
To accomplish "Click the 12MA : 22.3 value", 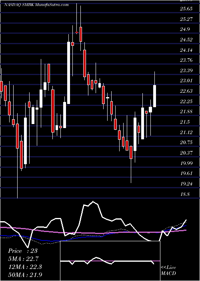I will pos(25,267).
